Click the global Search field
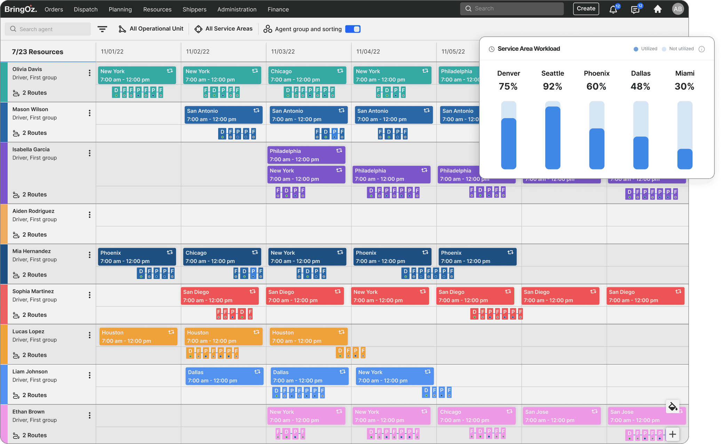 point(512,9)
